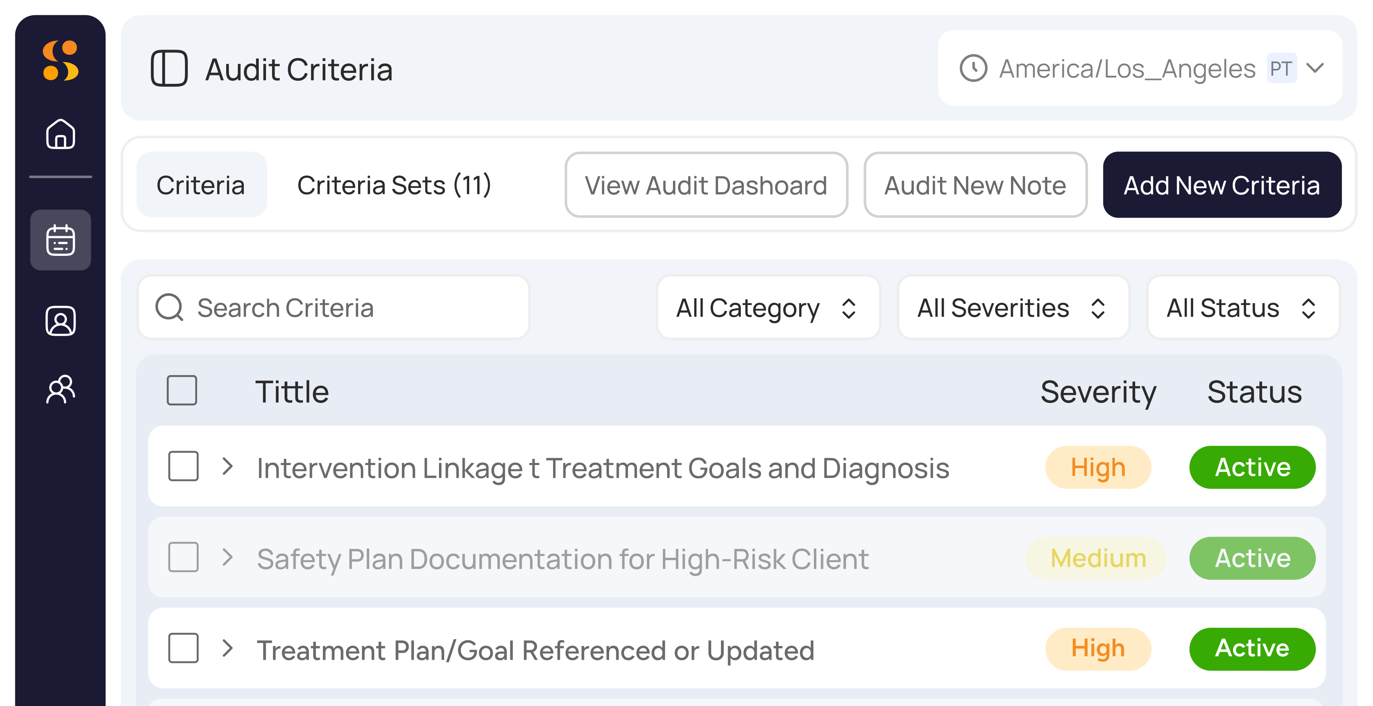
Task: Open the All Category dropdown
Action: point(768,307)
